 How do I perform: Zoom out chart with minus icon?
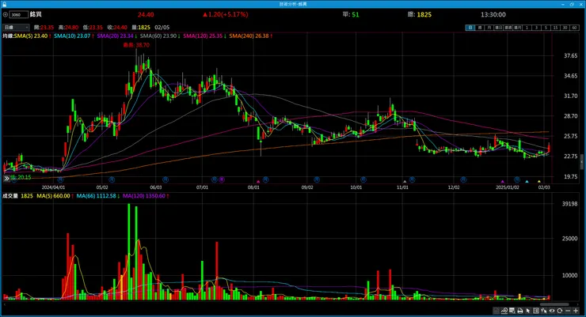(x=568, y=311)
